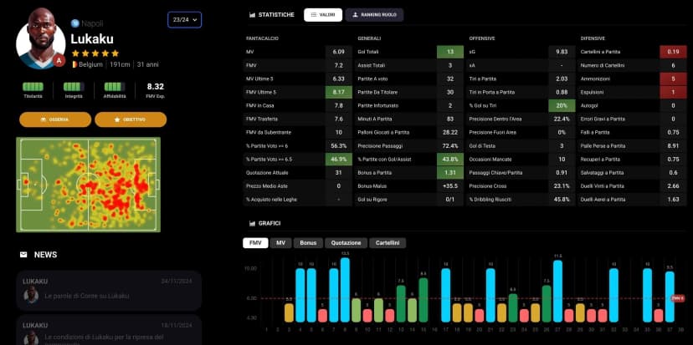
Task: Click the Titolarità battery indicator
Action: pos(33,86)
